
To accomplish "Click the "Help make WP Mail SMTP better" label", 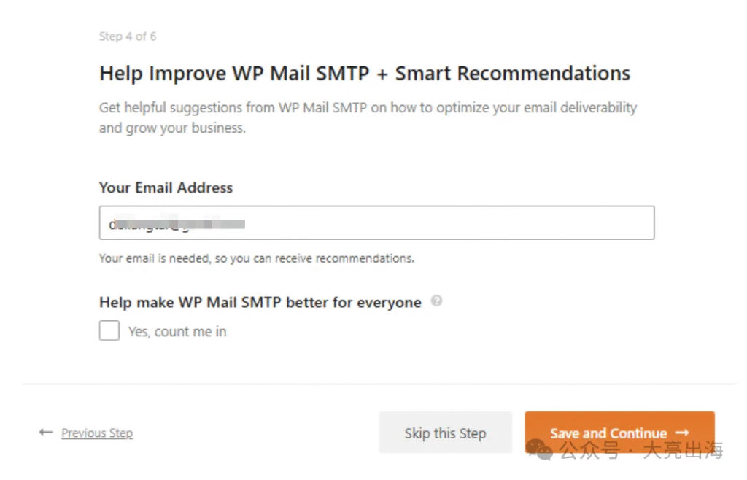I will (x=260, y=303).
